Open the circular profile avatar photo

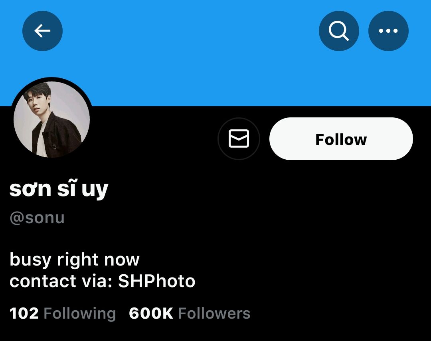[52, 119]
